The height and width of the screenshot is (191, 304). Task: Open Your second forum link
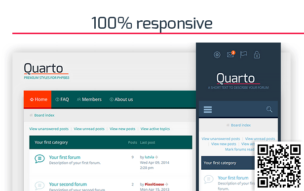tap(68, 184)
